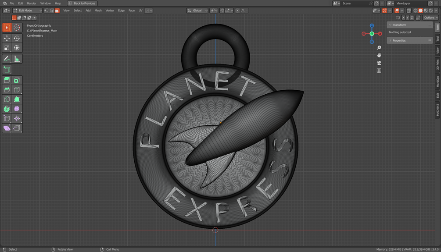441x252 pixels.
Task: Select the Shear tool
Action: (x=7, y=128)
